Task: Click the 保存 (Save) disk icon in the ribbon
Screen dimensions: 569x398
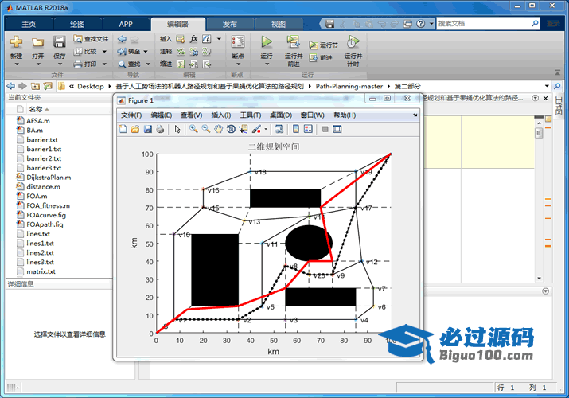Action: click(59, 42)
